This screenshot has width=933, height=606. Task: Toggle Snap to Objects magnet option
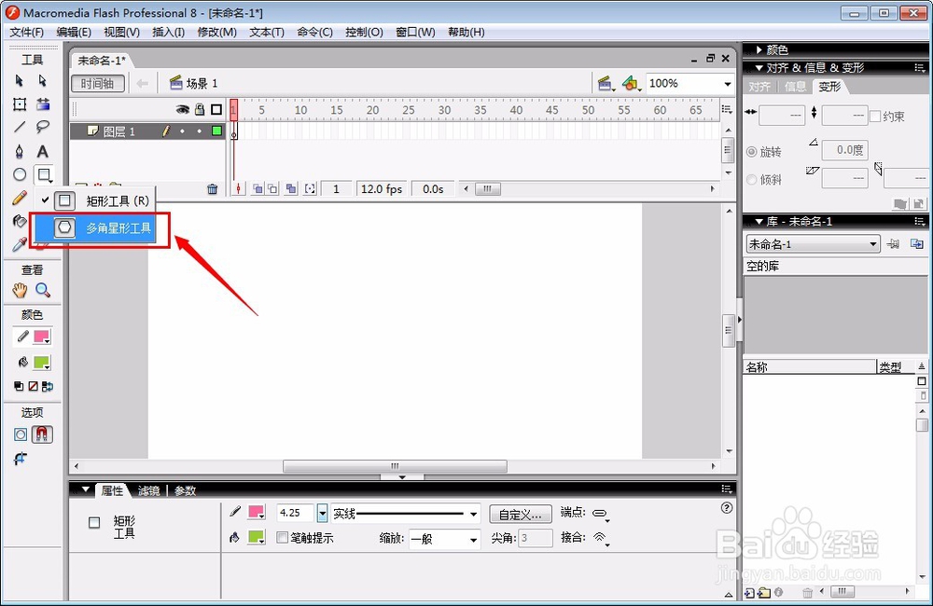[42, 434]
